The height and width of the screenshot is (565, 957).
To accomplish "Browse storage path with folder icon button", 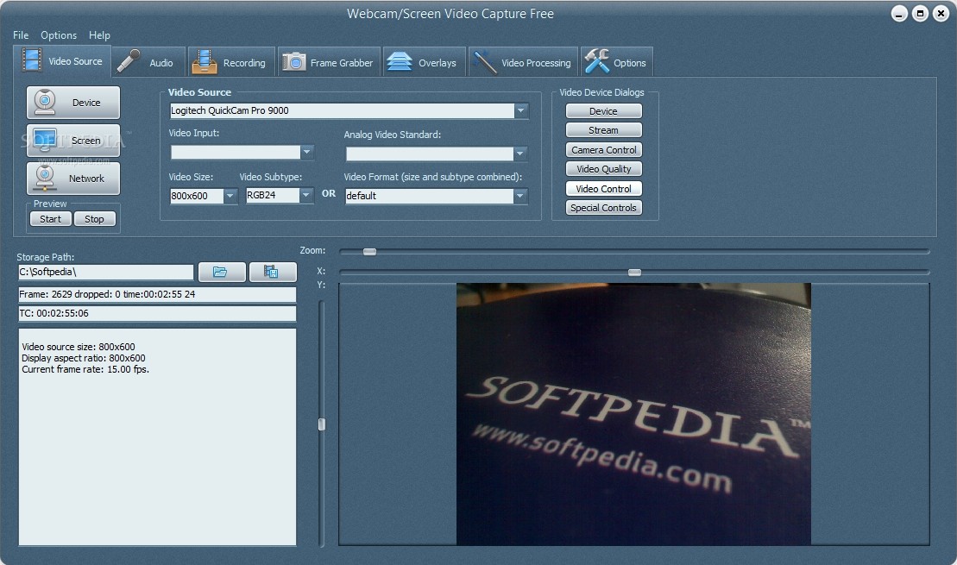I will [x=222, y=272].
